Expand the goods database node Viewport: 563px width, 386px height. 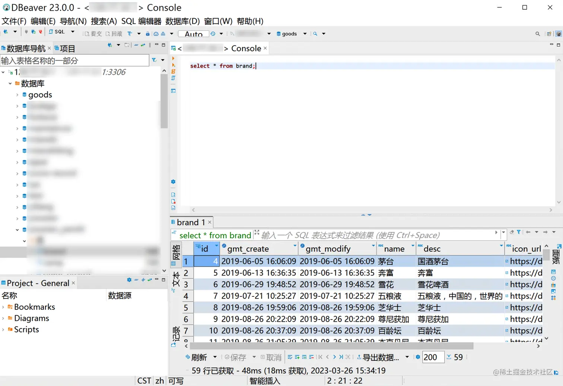pyautogui.click(x=17, y=95)
